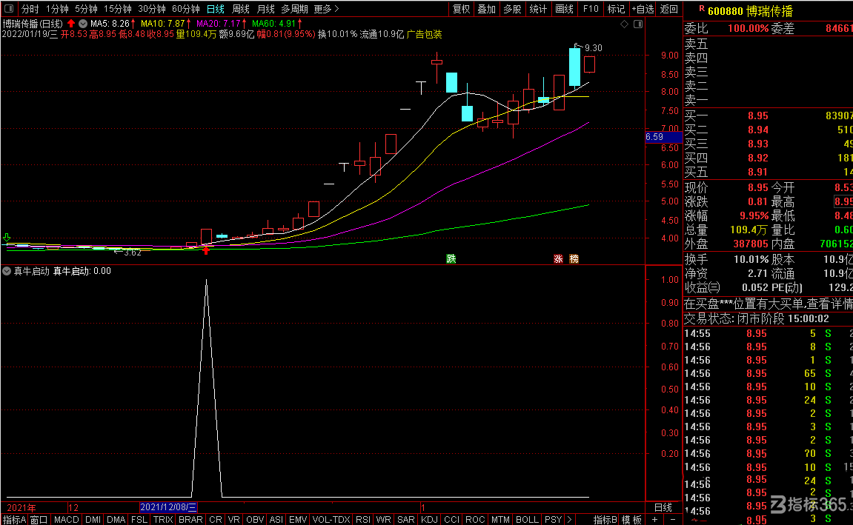Click 多股 multi-stock button
This screenshot has width=853, height=525.
point(512,9)
